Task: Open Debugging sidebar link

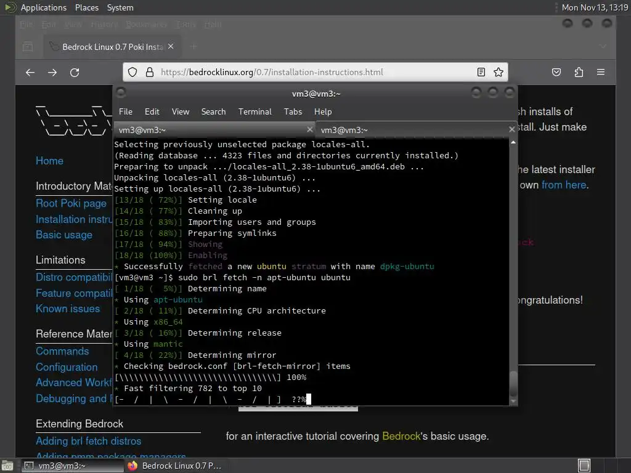Action: [74, 398]
